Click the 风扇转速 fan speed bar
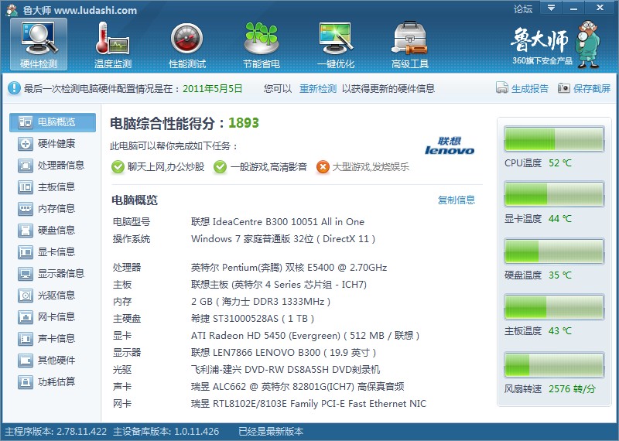This screenshot has width=619, height=441. point(554,365)
